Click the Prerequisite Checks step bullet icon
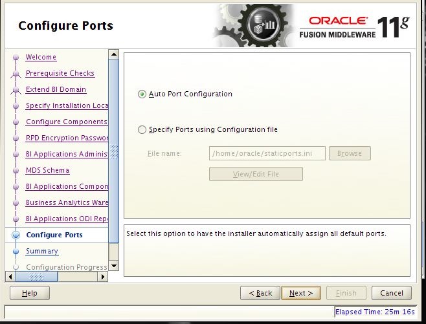Screen dimensions: 426x324 click(x=16, y=74)
